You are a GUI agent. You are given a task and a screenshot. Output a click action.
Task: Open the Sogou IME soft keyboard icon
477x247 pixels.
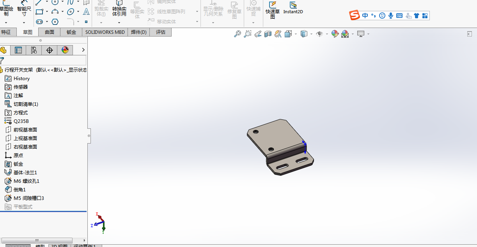point(399,16)
